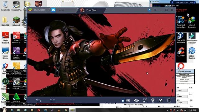This screenshot has height=112, width=199.
Task: Show hidden system tray icons arrow
Action: (167, 110)
